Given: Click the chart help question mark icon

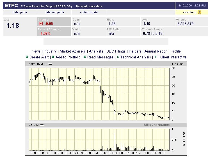Looking at the screenshot, I should coord(200,12).
